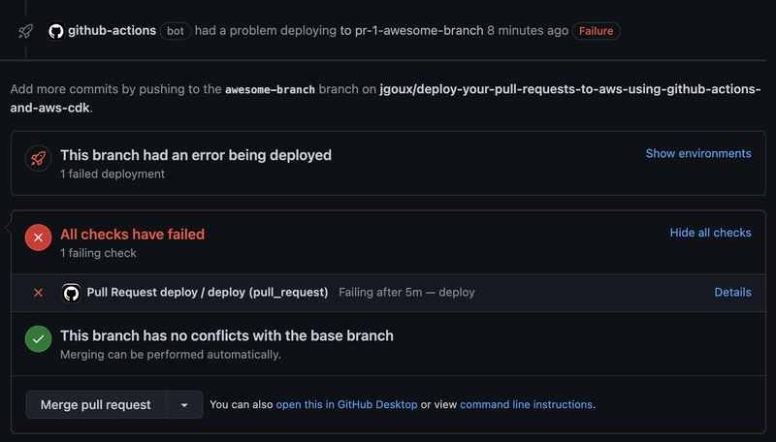Click This branch had an error heading
The image size is (776, 442).
(x=196, y=155)
